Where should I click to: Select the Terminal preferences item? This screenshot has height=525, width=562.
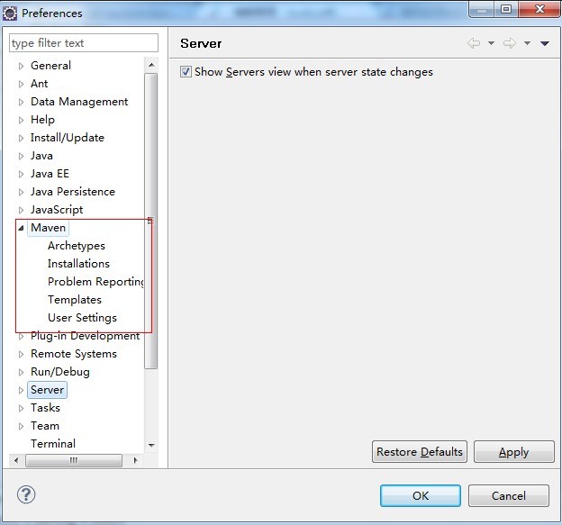[53, 444]
